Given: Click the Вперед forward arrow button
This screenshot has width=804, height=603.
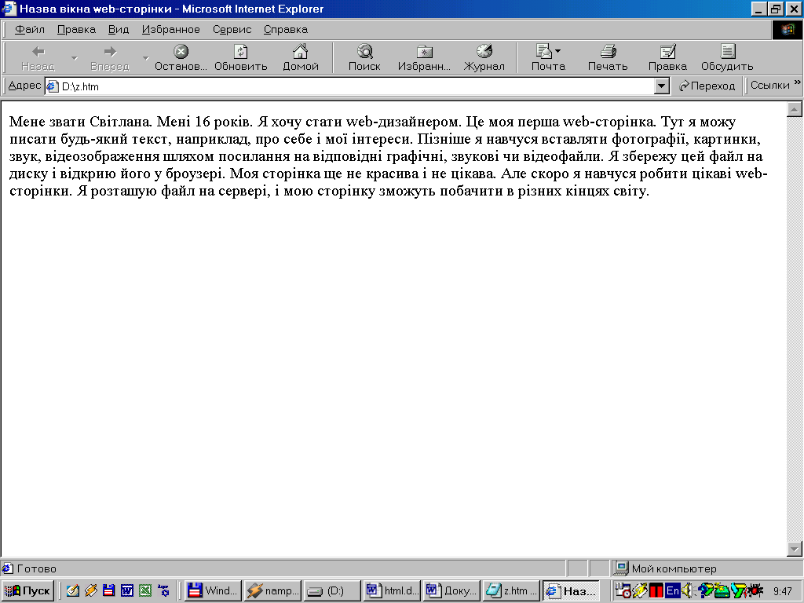Looking at the screenshot, I should (110, 57).
